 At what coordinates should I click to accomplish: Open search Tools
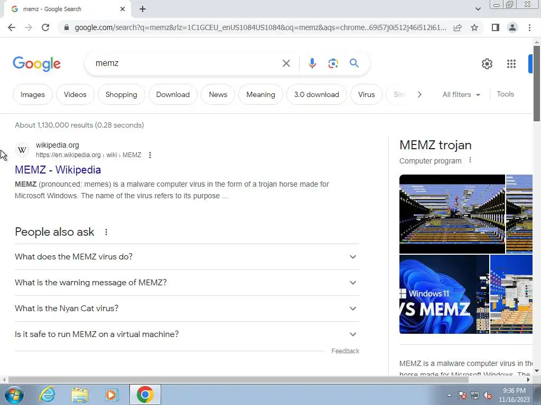click(x=505, y=94)
